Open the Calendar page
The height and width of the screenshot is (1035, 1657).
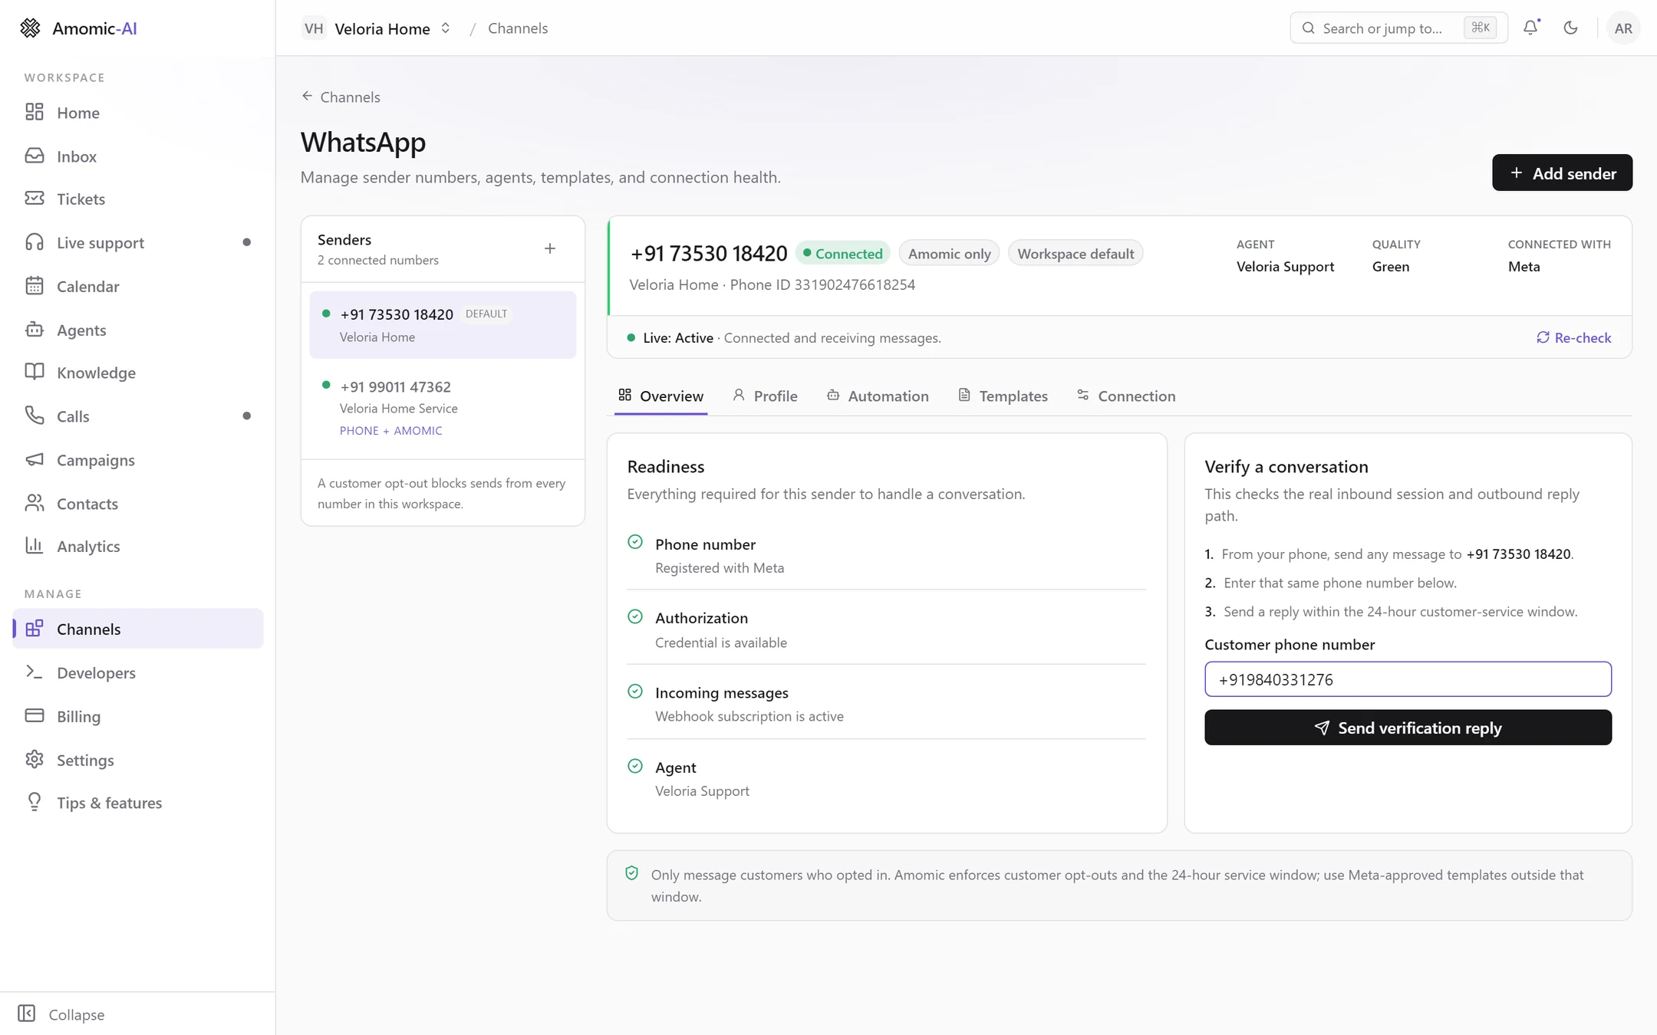(x=137, y=287)
